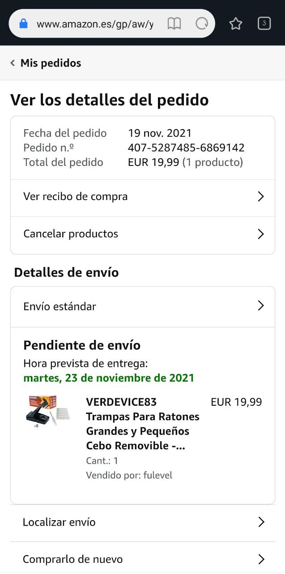
Task: Tap the address bar URL field
Action: [95, 24]
